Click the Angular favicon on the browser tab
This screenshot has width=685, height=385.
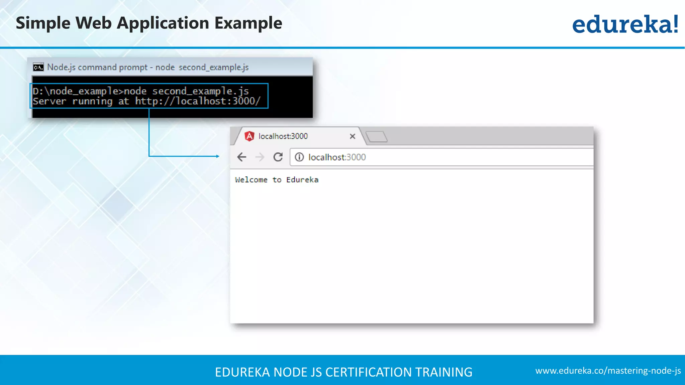point(249,136)
